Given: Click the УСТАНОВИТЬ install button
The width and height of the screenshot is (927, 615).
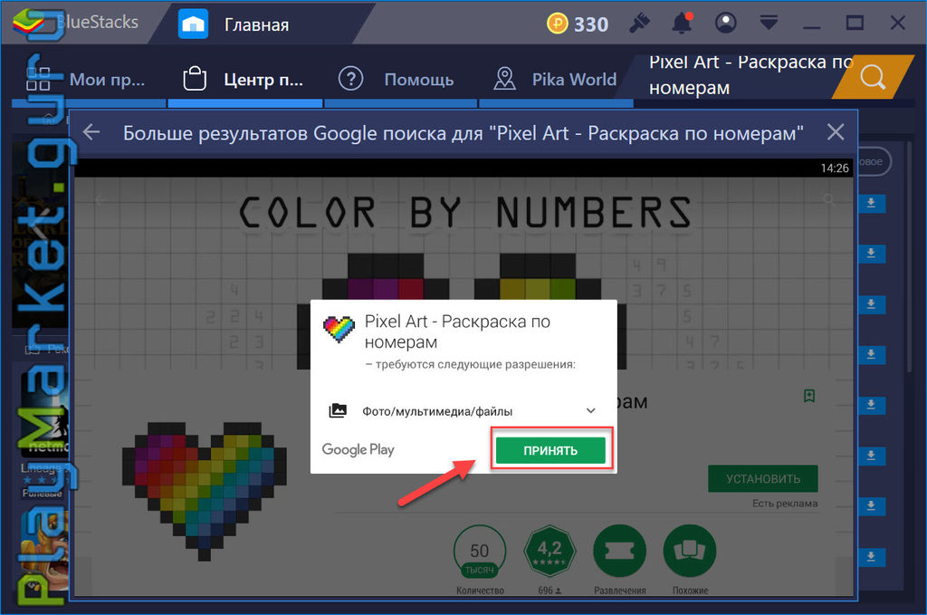Looking at the screenshot, I should coord(762,479).
